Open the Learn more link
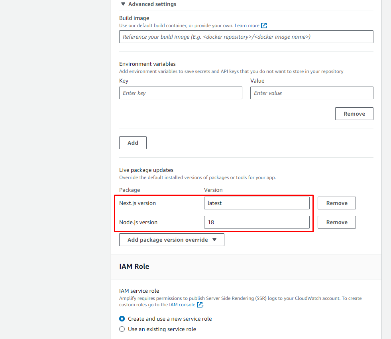 pos(247,26)
